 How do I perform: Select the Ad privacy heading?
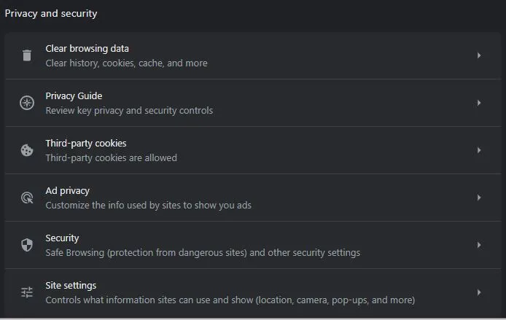[68, 191]
